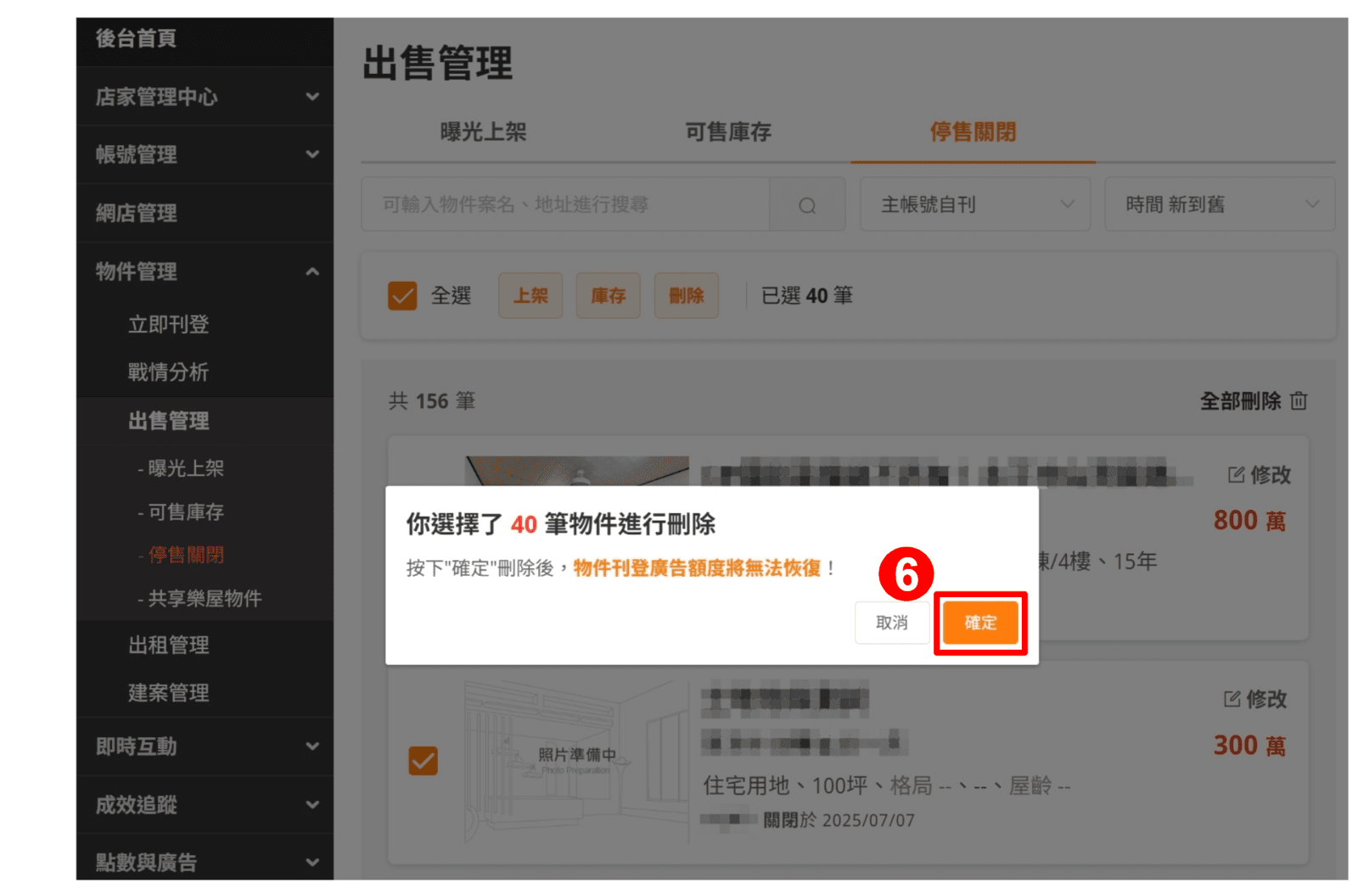1358x889 pixels.
Task: Click the 共 156 筆 count text
Action: 432,401
